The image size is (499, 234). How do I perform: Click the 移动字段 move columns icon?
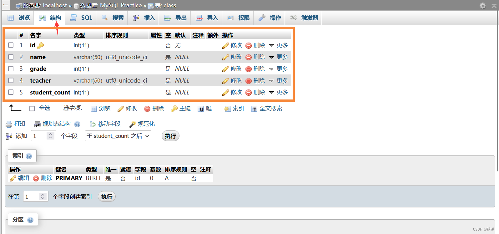93,124
